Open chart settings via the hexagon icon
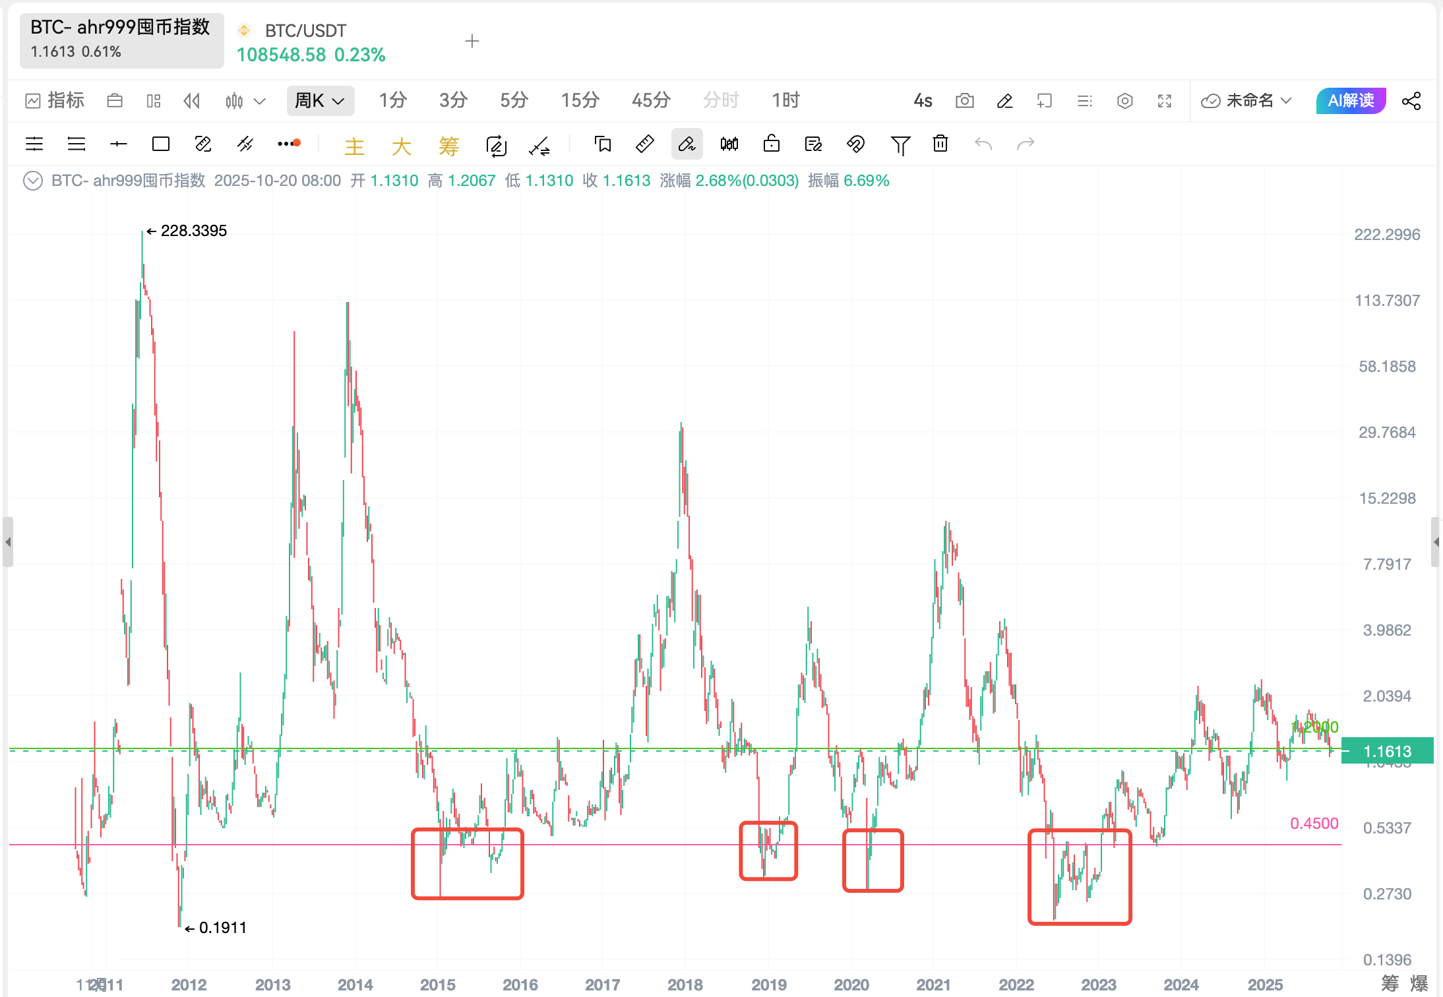The image size is (1443, 997). (x=1125, y=101)
